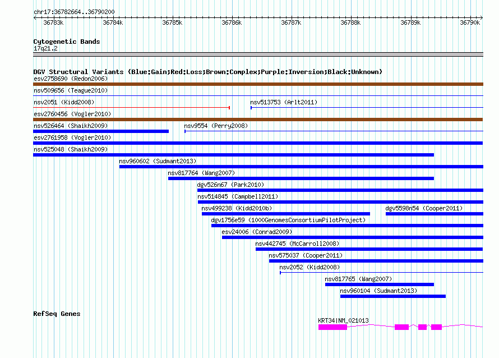Screen dimensions: 499x358
Task: Open the nsv513753 (Arlt2011) variant label
Action: pyautogui.click(x=284, y=102)
